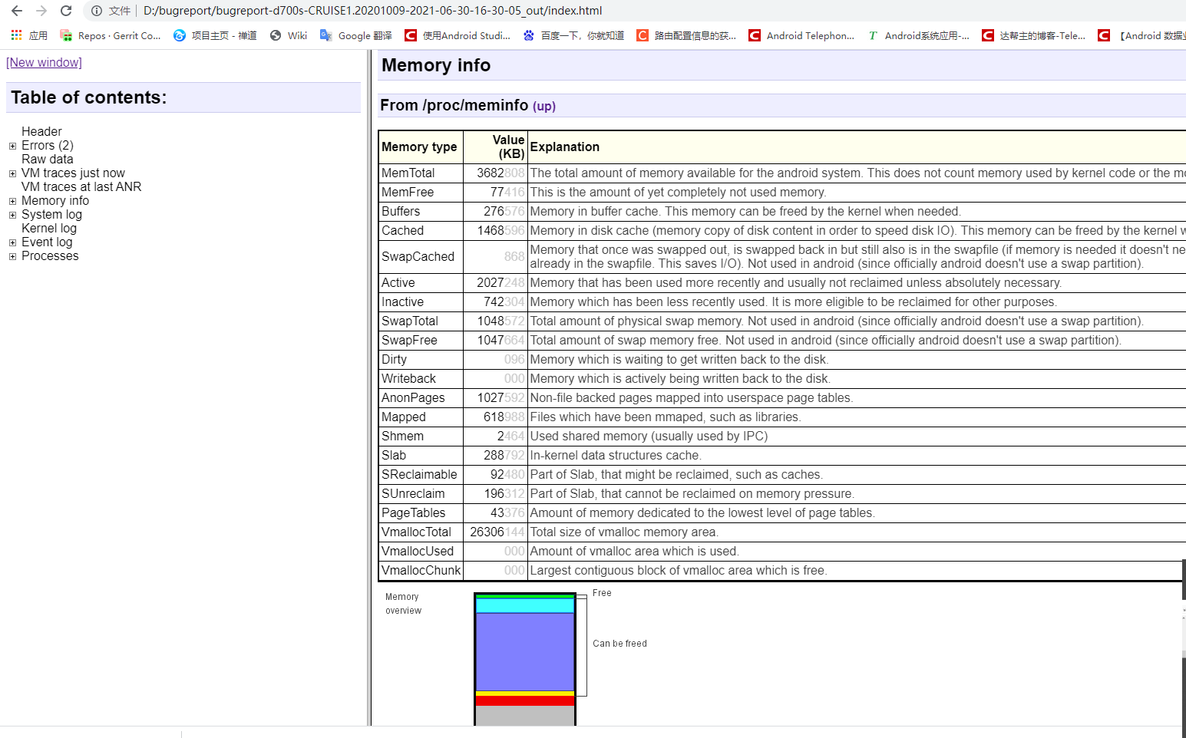Image resolution: width=1186 pixels, height=738 pixels.
Task: Click the page reload icon
Action: point(64,11)
